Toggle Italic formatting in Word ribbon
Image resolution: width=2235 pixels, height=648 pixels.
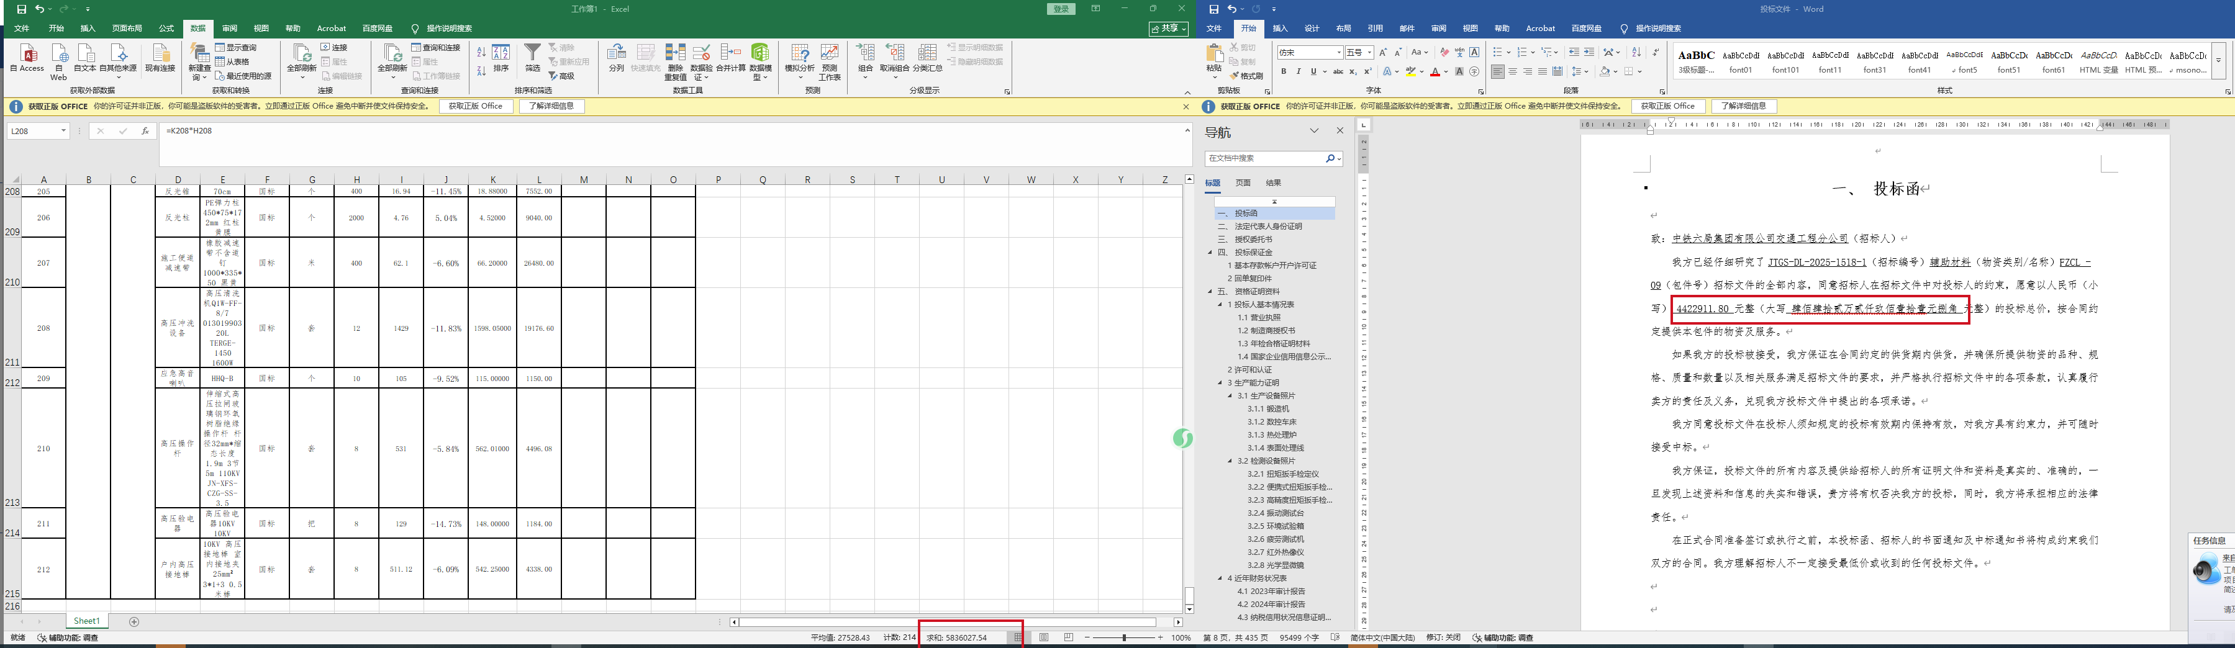tap(1298, 72)
